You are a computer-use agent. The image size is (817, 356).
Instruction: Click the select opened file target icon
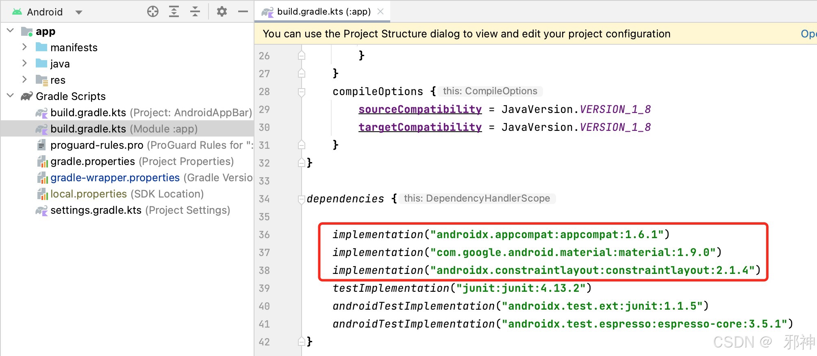pyautogui.click(x=153, y=11)
